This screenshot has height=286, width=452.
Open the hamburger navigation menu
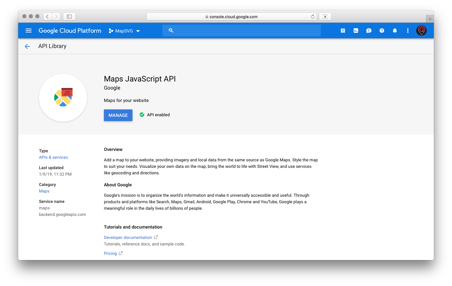click(x=29, y=31)
